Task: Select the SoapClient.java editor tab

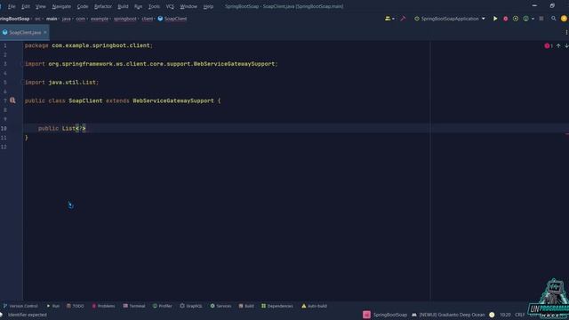Action: coord(25,32)
